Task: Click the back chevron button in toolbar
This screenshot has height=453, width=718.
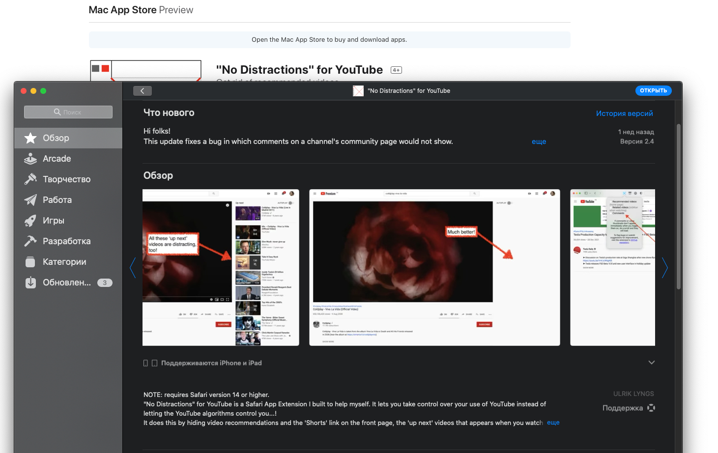Action: click(143, 91)
